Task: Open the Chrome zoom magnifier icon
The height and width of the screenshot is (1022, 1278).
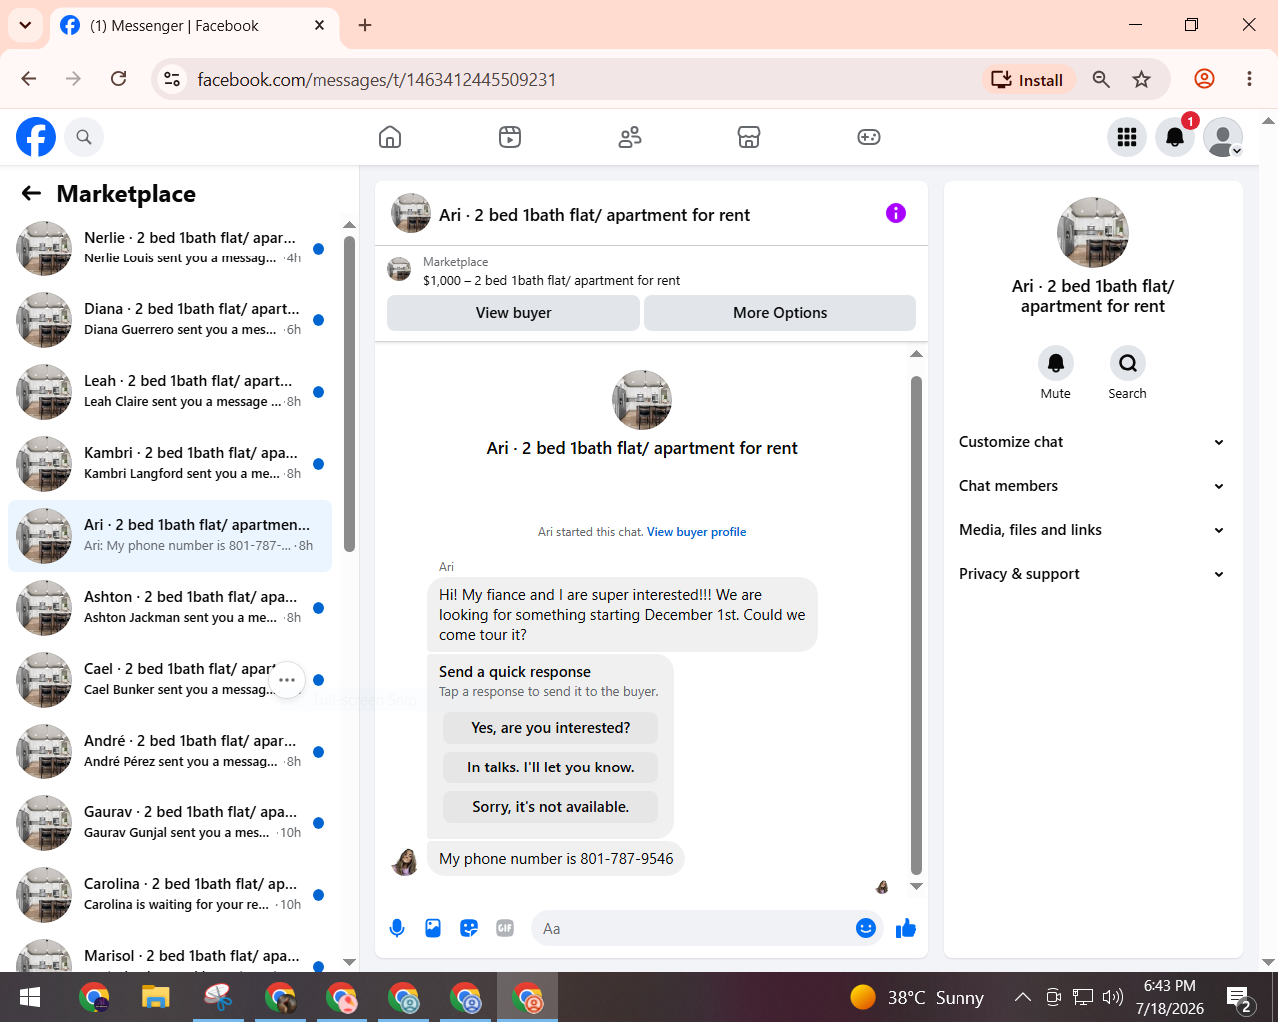Action: coord(1101,80)
